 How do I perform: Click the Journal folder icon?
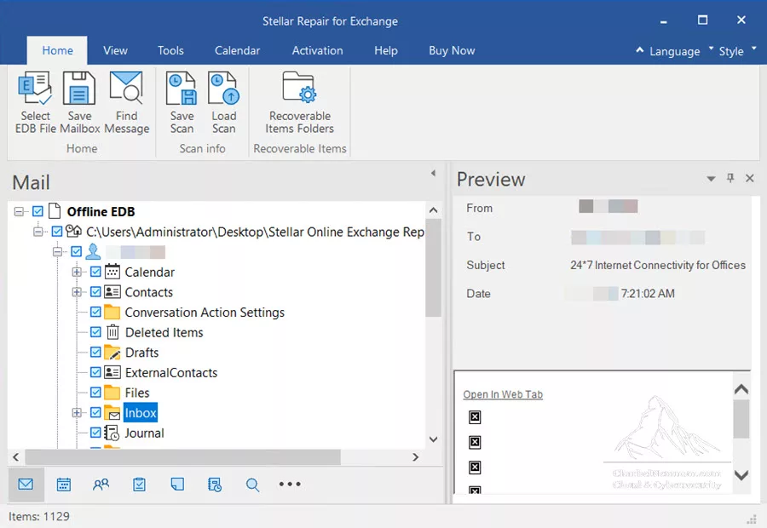112,433
